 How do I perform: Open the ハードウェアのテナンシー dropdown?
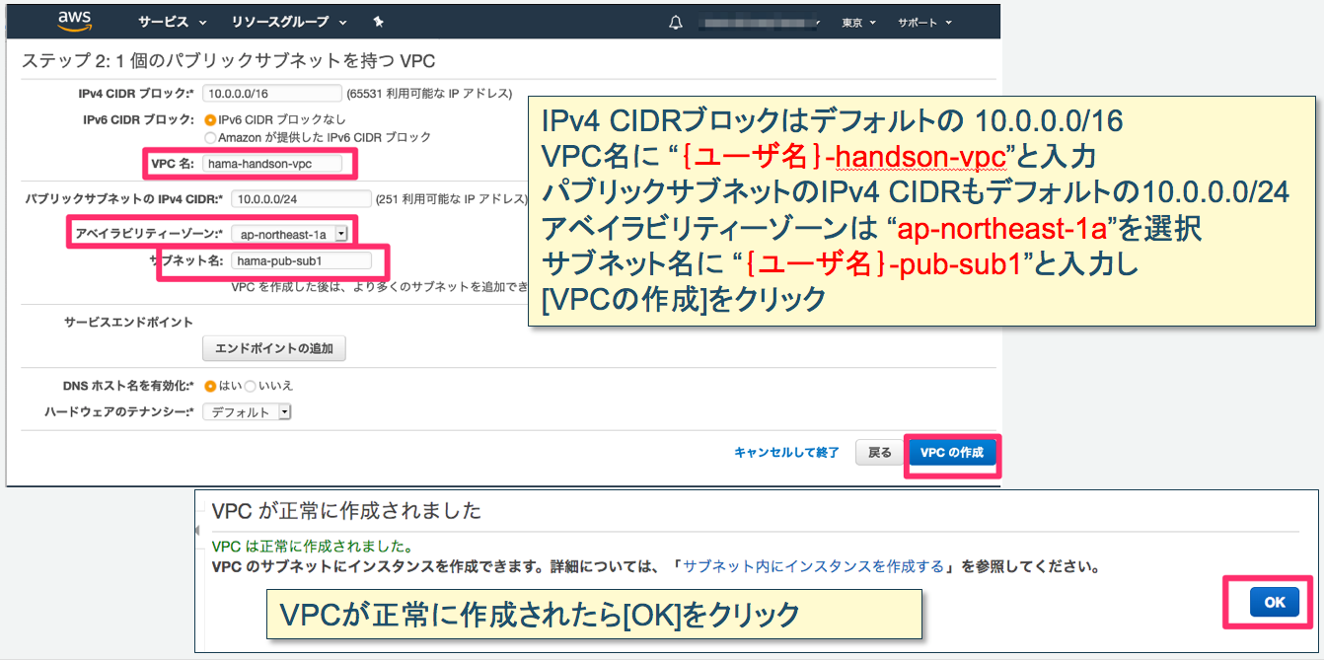247,412
